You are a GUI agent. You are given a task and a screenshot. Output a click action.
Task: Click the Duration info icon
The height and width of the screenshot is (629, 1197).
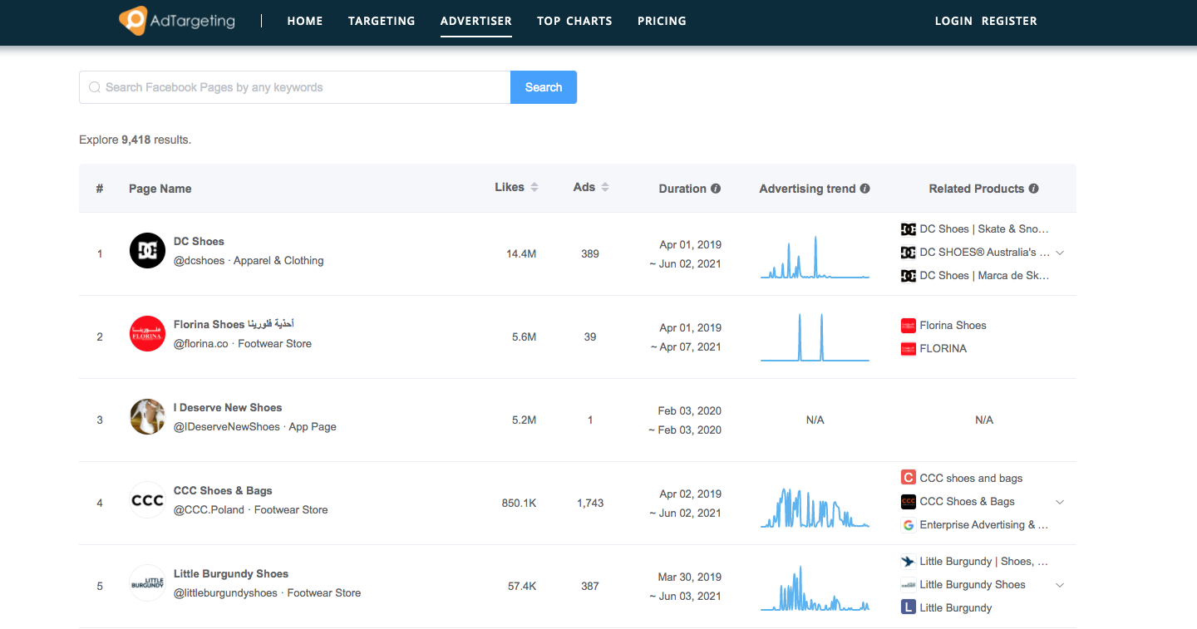[x=716, y=189]
